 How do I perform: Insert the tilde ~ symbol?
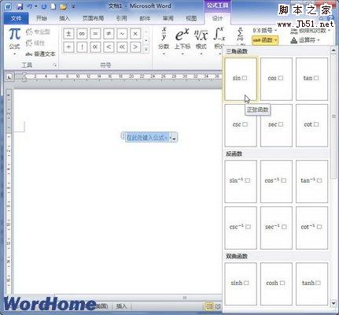(x=122, y=34)
